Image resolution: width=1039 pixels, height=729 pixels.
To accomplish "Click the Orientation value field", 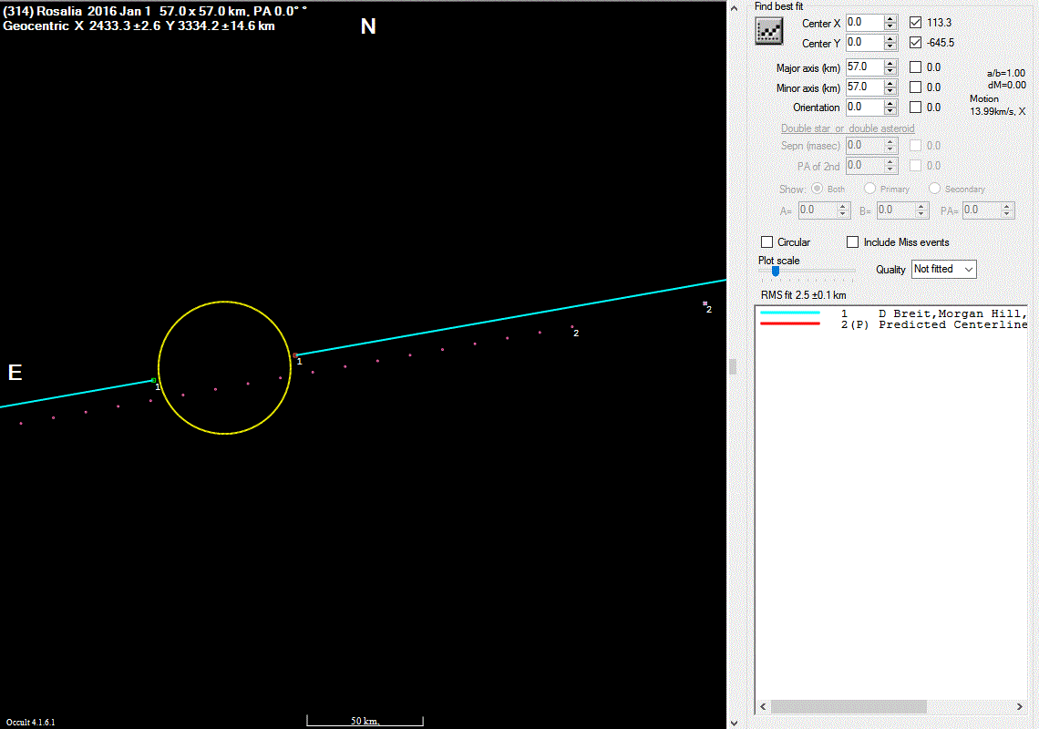I will click(x=863, y=108).
